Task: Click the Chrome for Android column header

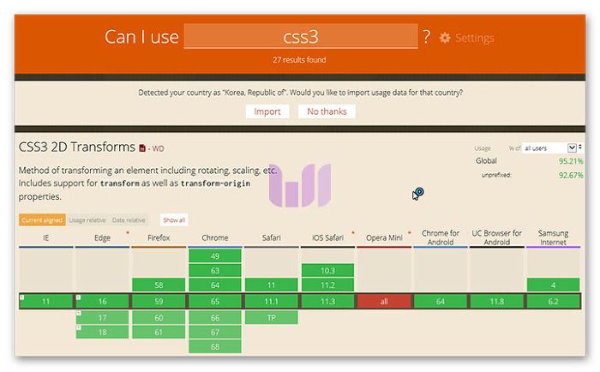Action: click(441, 237)
